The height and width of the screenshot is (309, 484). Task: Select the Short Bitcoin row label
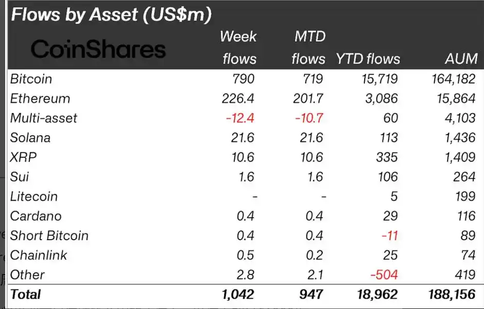point(49,235)
